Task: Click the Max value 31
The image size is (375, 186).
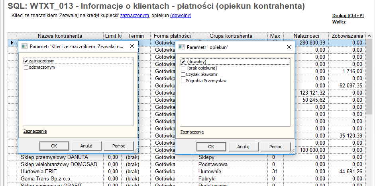Action: [275, 172]
